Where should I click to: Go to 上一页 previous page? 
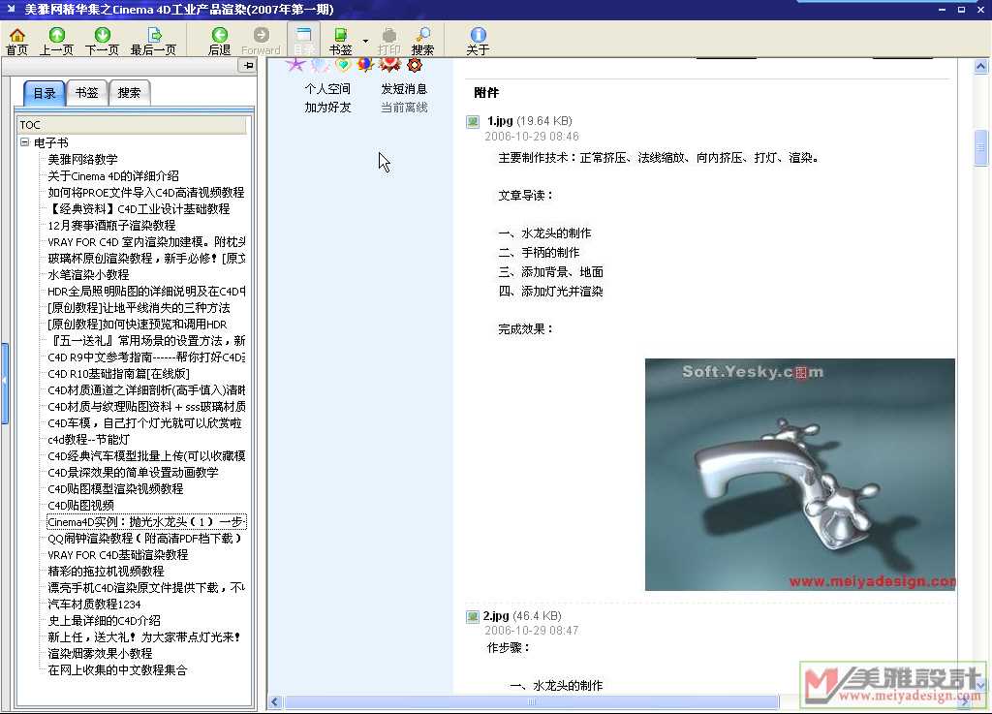pos(56,41)
